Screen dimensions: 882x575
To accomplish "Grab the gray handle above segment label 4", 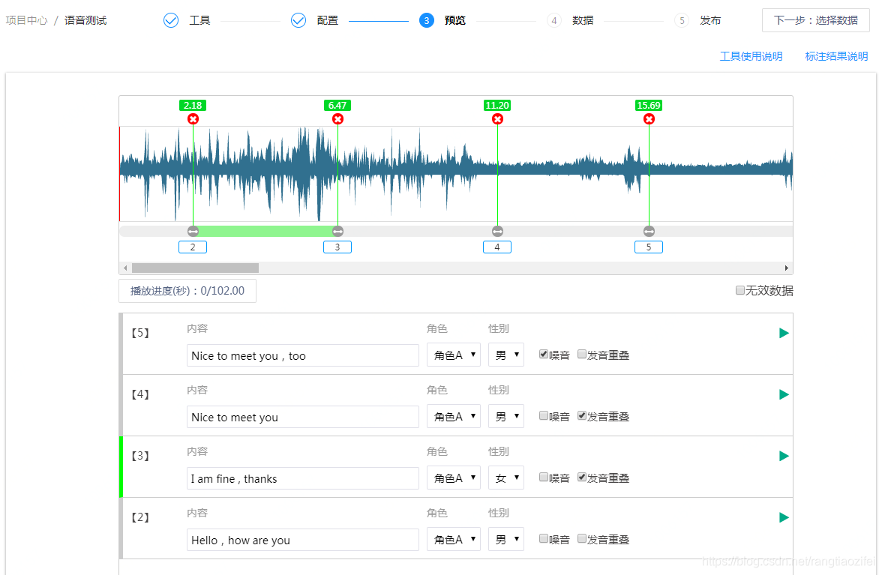I will [497, 231].
